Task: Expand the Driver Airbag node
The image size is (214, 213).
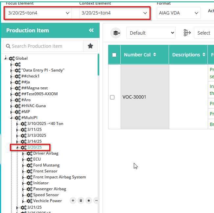Action: tap(23, 154)
